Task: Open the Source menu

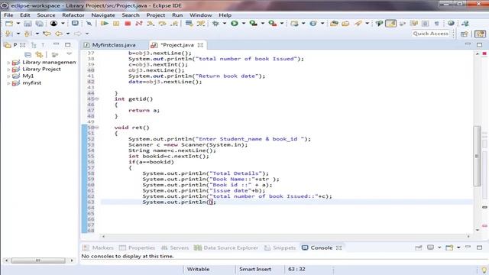Action: [46, 15]
